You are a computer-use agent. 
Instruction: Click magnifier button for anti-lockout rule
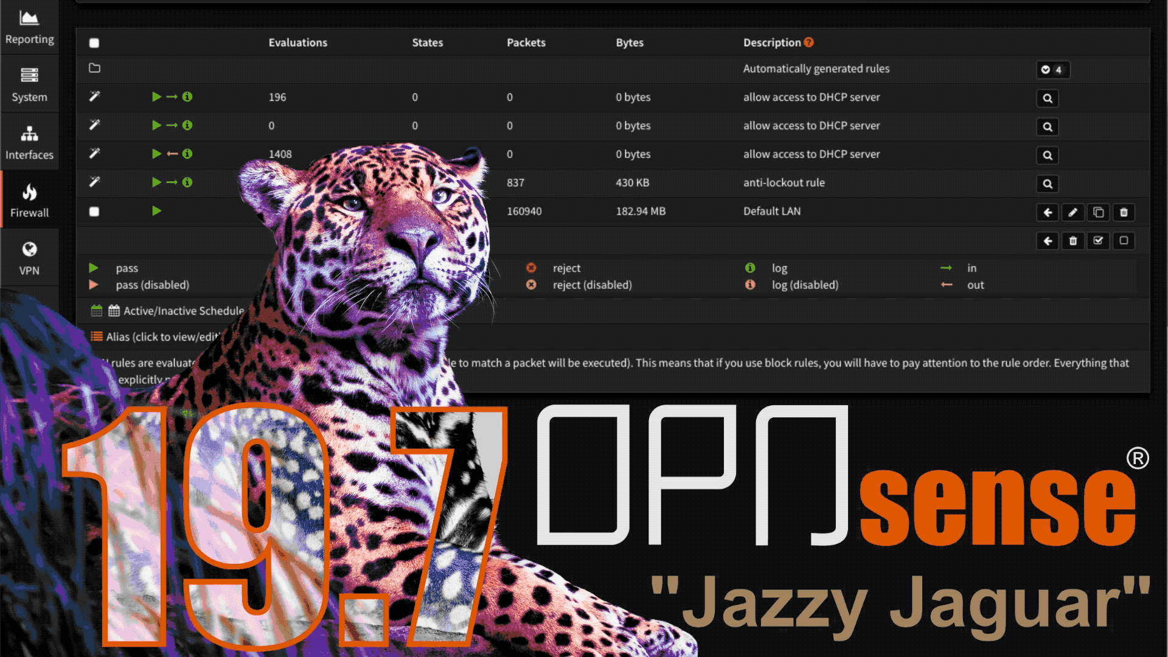point(1048,184)
